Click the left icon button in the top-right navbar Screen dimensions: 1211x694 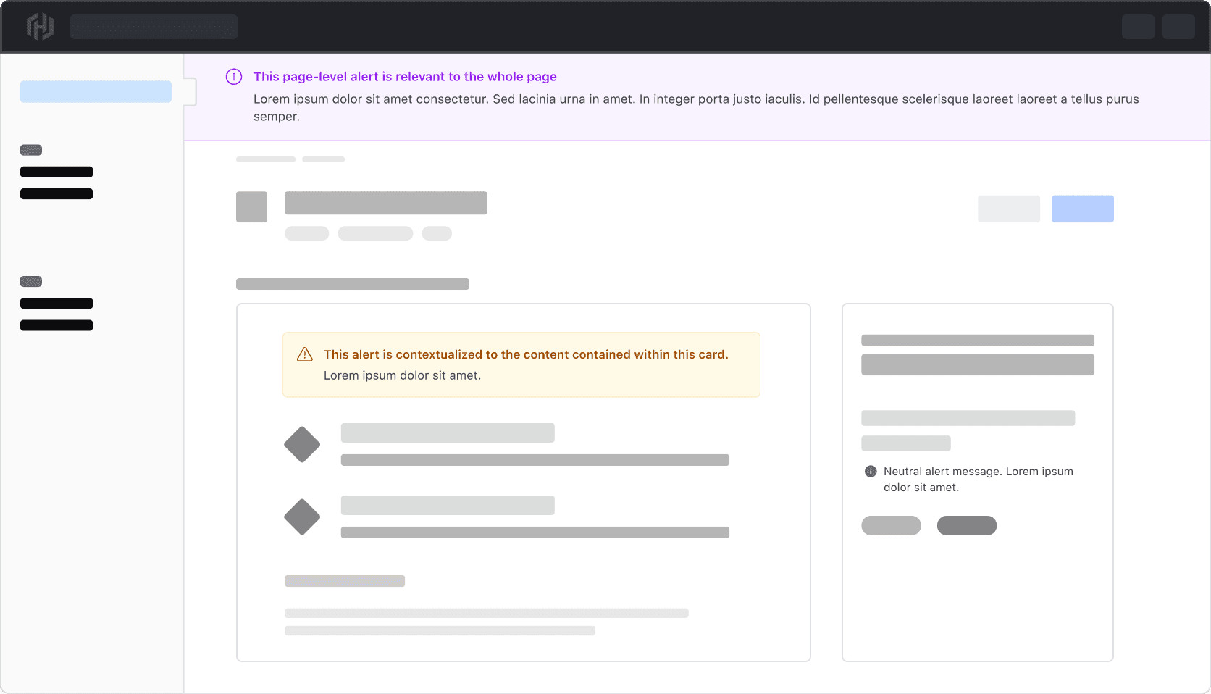point(1139,26)
